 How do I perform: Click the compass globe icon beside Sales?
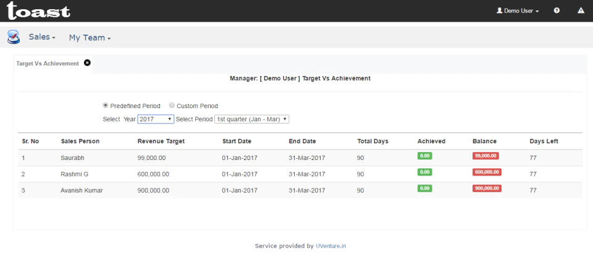click(14, 37)
